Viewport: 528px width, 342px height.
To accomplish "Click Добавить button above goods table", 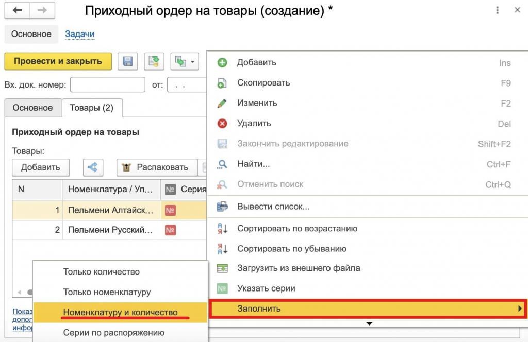I will click(x=41, y=167).
